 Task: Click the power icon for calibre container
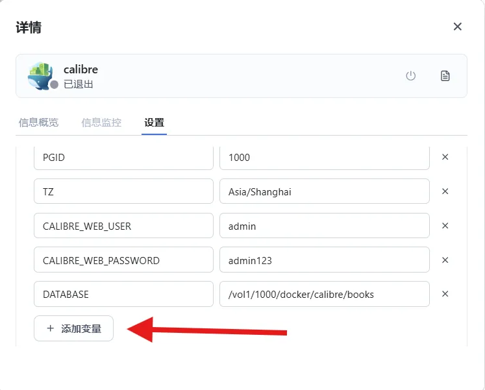coord(410,76)
